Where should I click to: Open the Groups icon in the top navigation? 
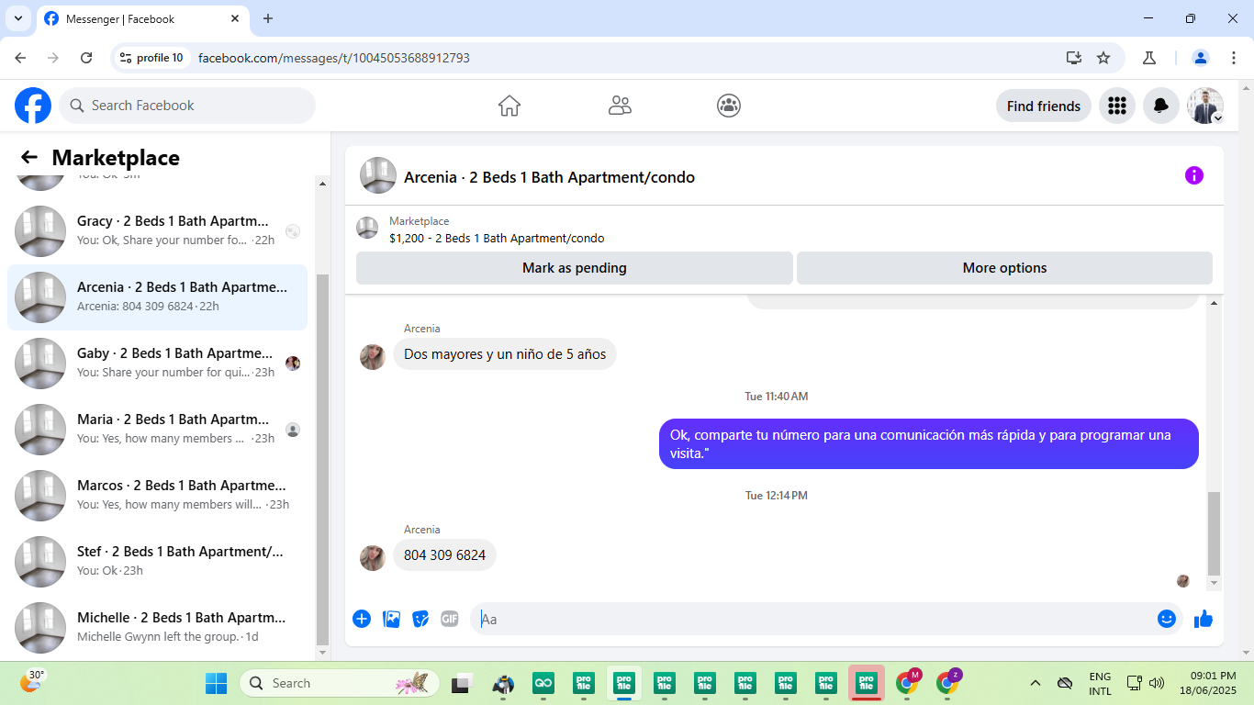tap(729, 106)
